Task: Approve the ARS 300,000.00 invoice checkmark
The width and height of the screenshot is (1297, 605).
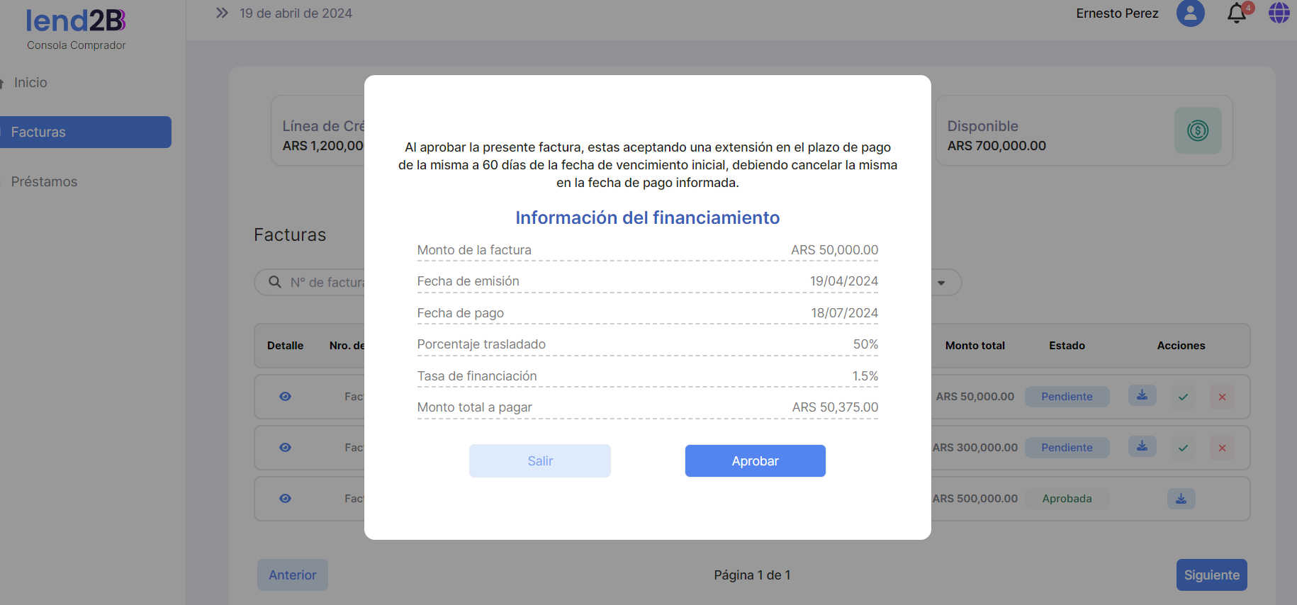Action: tap(1183, 448)
